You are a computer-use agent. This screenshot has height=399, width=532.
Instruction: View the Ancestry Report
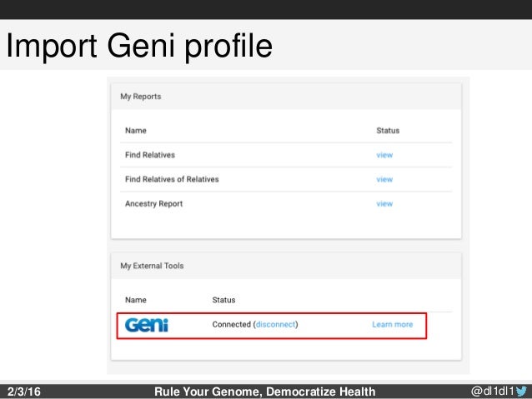click(384, 204)
